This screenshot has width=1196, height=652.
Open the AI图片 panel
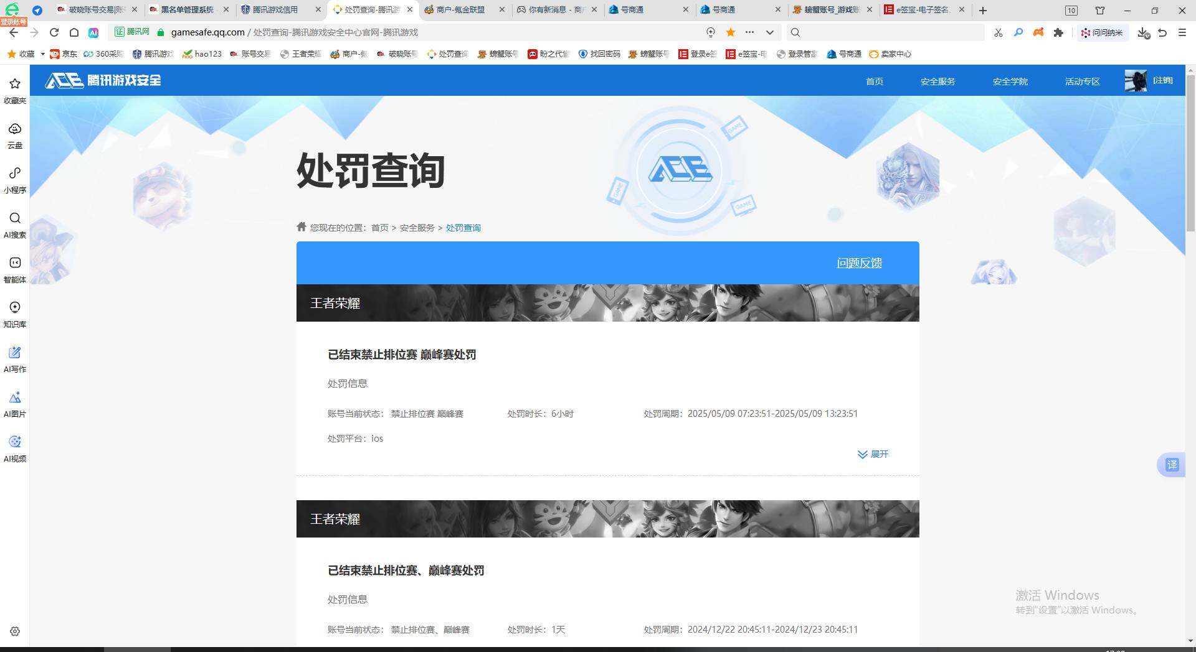pos(14,404)
